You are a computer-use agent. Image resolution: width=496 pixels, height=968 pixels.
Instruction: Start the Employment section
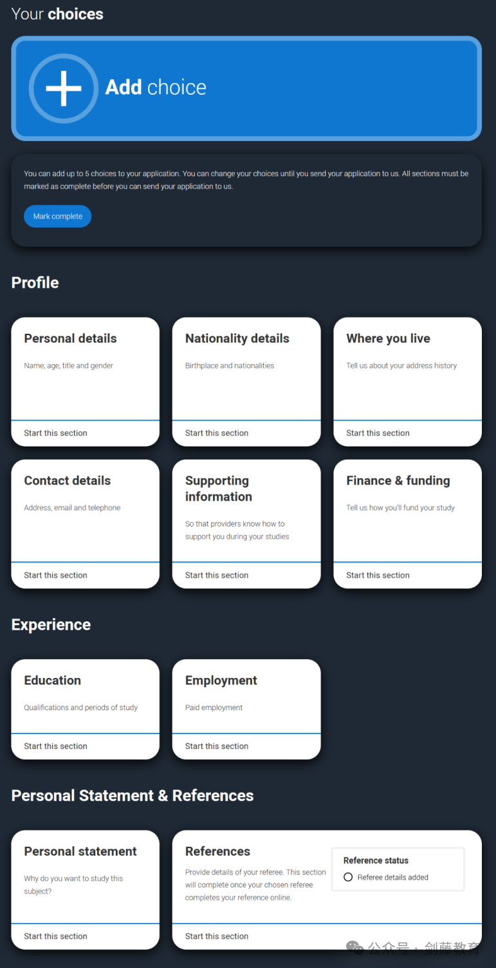(x=217, y=746)
